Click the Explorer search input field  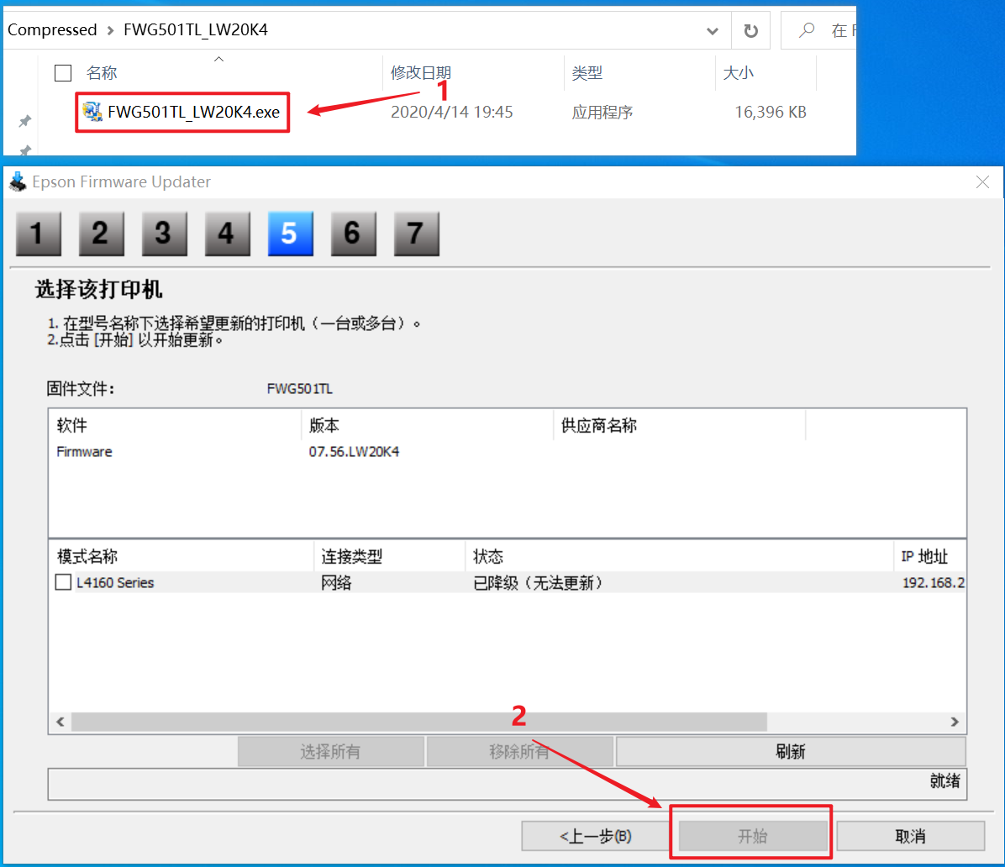tap(819, 30)
